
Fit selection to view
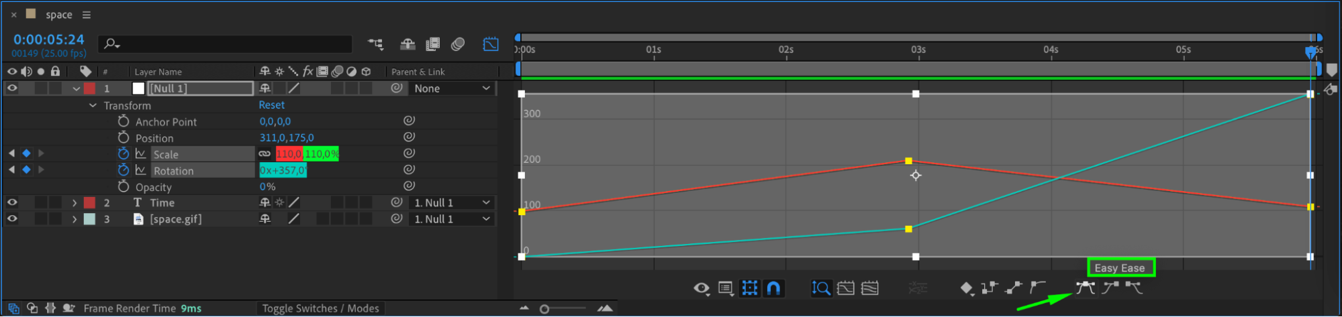(846, 288)
